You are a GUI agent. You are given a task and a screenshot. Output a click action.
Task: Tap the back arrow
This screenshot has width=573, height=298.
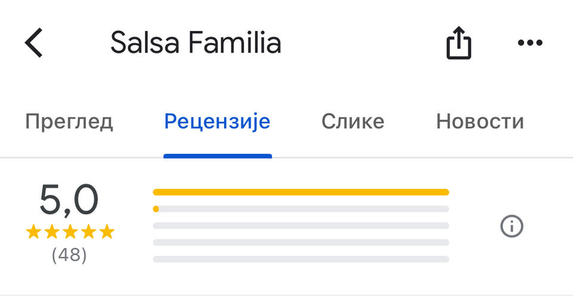[34, 44]
